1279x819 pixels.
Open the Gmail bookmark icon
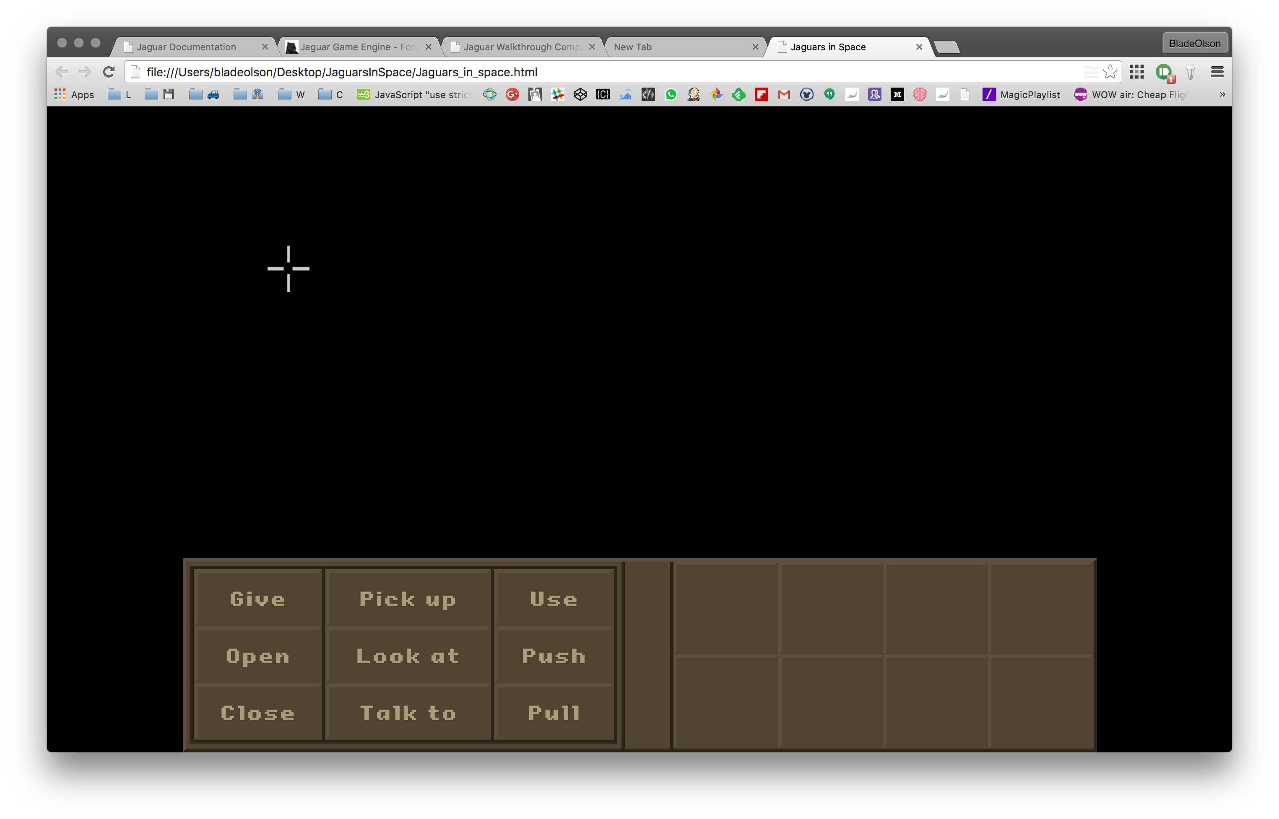click(784, 95)
